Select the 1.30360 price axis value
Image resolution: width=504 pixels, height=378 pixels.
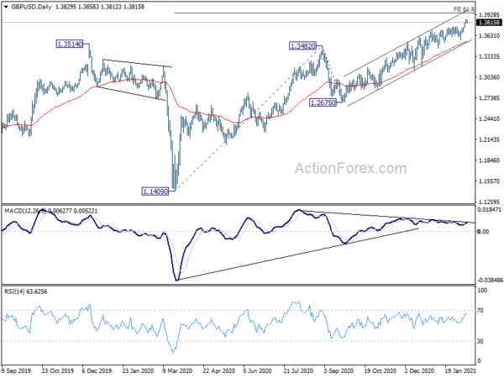[x=489, y=77]
